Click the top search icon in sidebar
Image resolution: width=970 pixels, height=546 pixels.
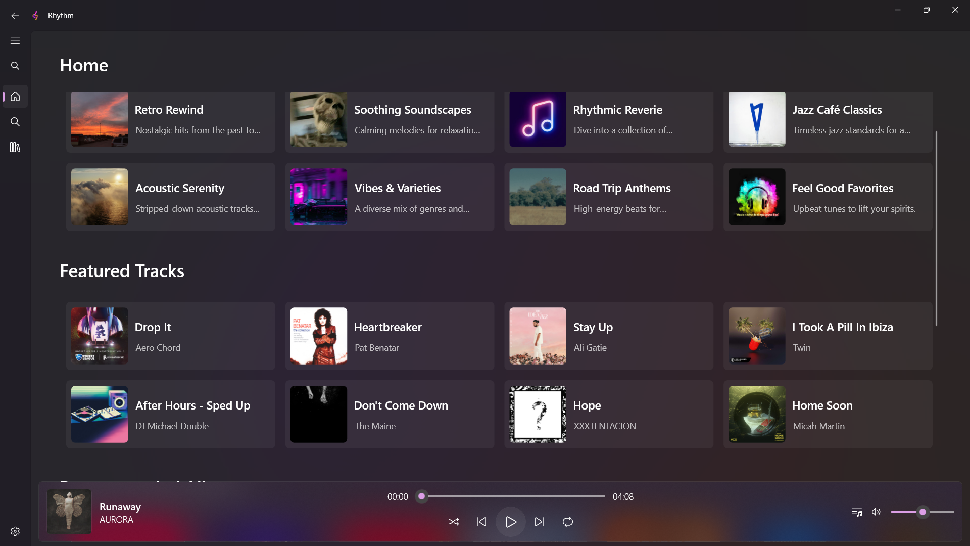point(15,66)
